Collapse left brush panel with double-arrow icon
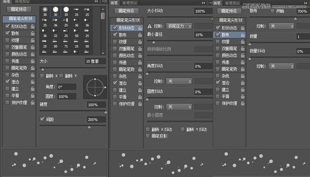 pos(96,2)
